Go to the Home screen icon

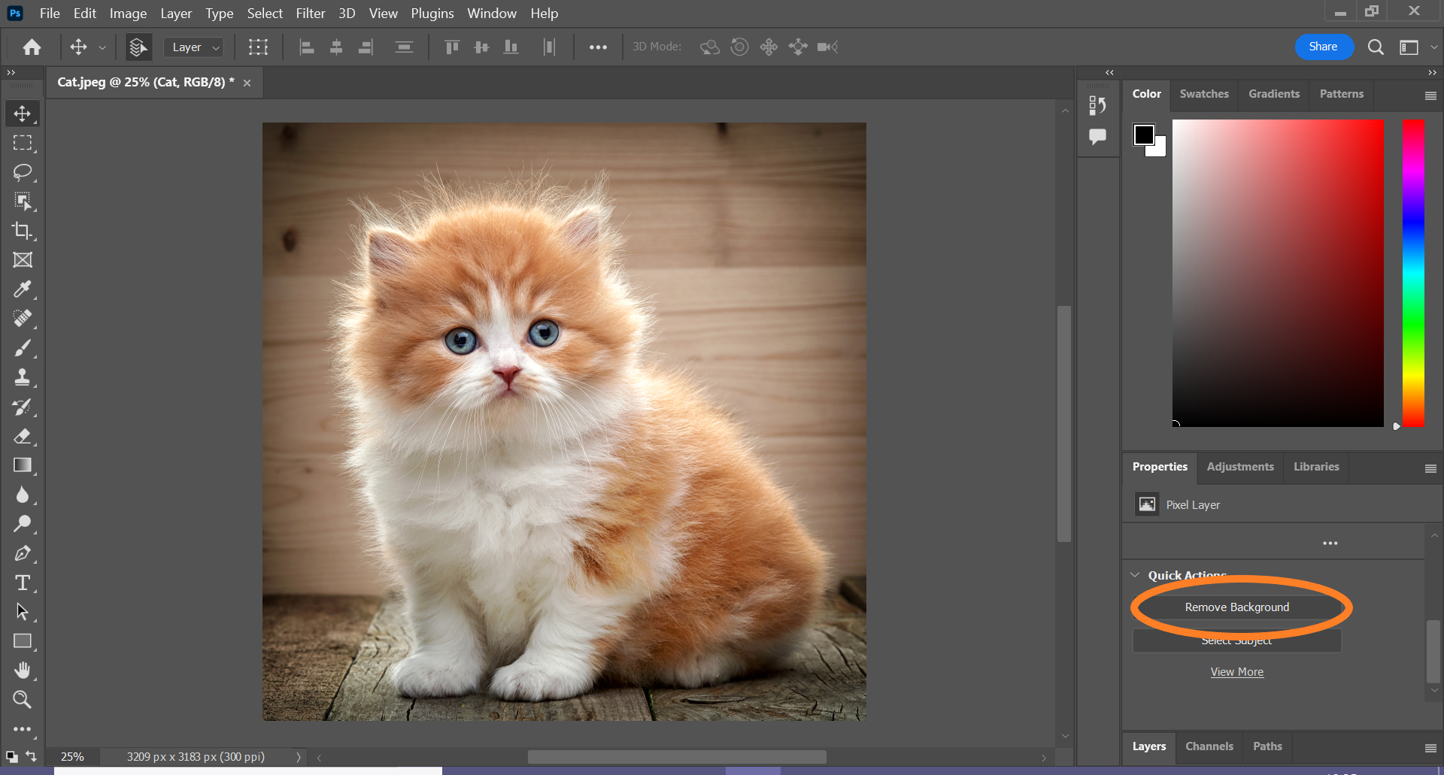(32, 47)
